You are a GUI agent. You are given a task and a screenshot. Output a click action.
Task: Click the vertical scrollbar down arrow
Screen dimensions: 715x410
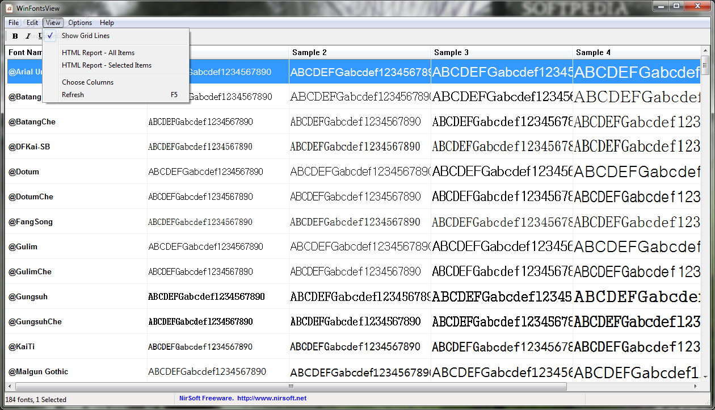pyautogui.click(x=705, y=376)
